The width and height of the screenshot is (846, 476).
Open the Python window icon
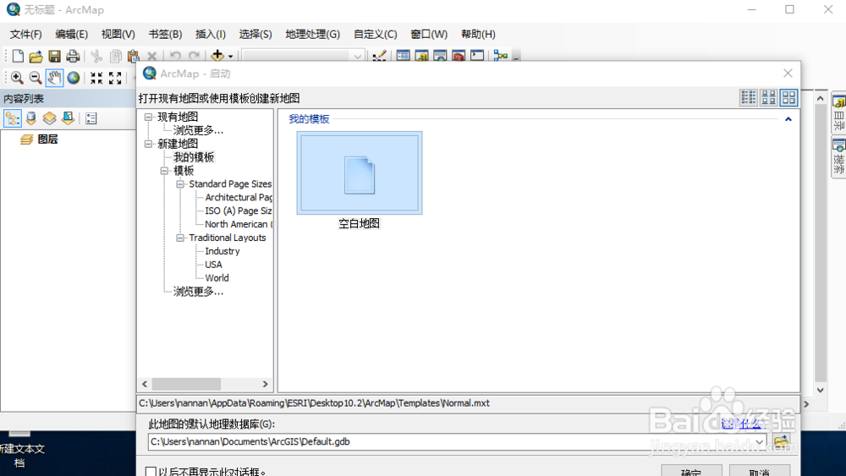click(477, 55)
